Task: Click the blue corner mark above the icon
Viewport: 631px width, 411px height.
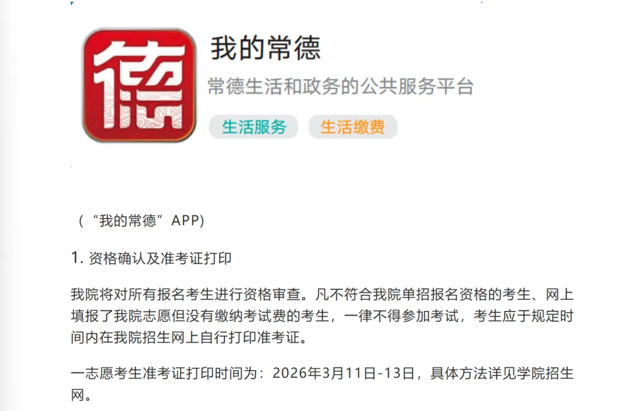Action: click(72, 4)
